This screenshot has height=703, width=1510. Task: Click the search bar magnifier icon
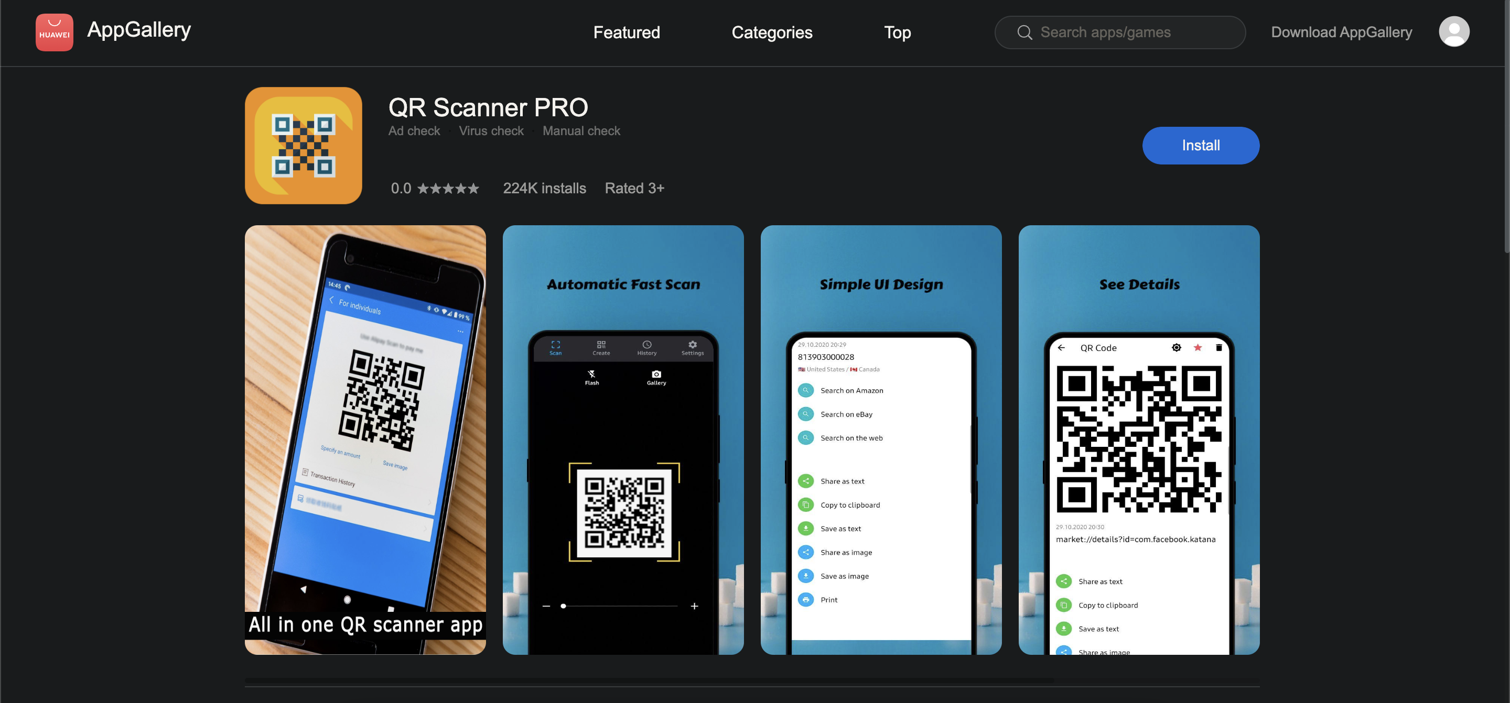1023,31
